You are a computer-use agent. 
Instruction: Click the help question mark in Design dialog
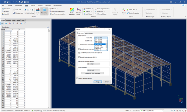pyautogui.click(x=104, y=29)
